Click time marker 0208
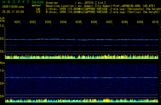The height and width of the screenshot is (105, 161). [x=125, y=22]
